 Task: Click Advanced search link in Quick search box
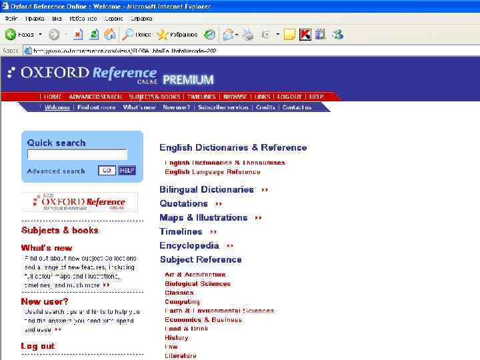[56, 171]
